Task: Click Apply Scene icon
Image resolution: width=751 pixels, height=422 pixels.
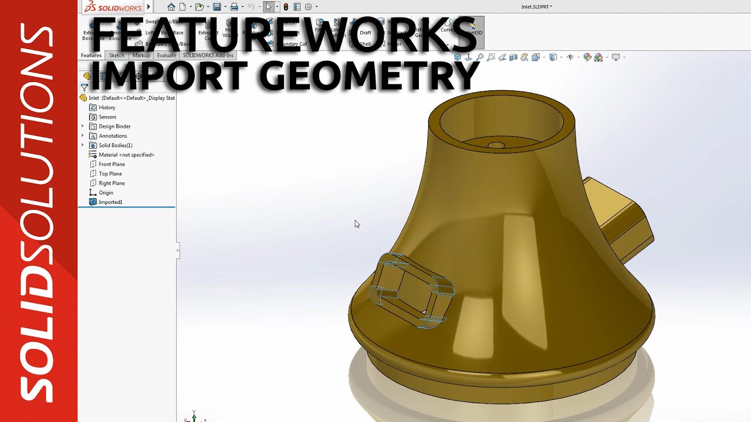Action: 598,57
